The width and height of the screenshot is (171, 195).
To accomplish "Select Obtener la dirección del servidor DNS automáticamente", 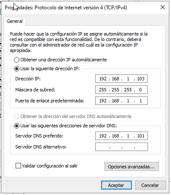I will tap(16, 116).
